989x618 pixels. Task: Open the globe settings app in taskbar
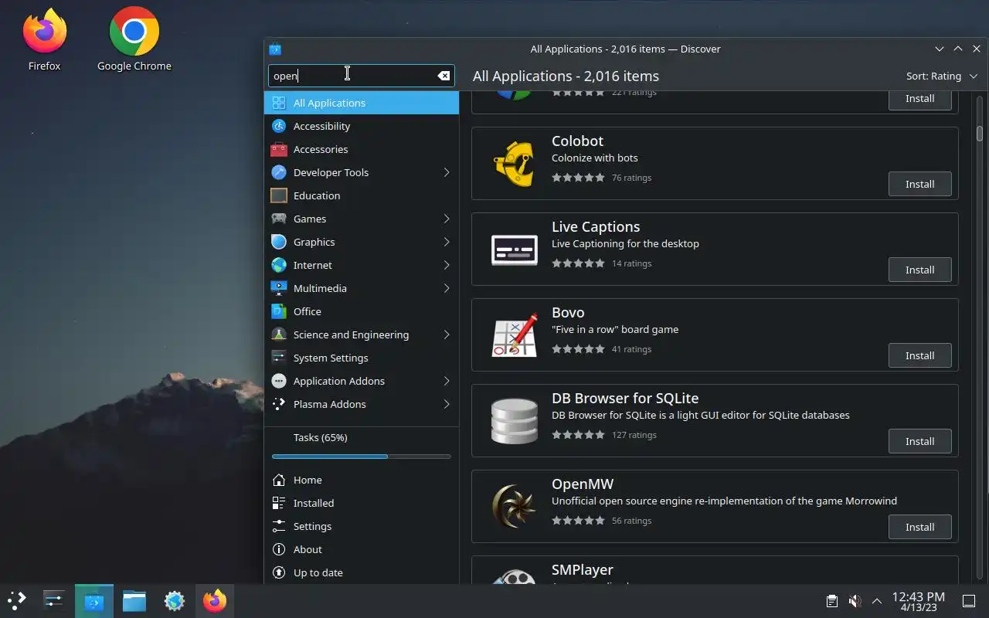pyautogui.click(x=175, y=600)
